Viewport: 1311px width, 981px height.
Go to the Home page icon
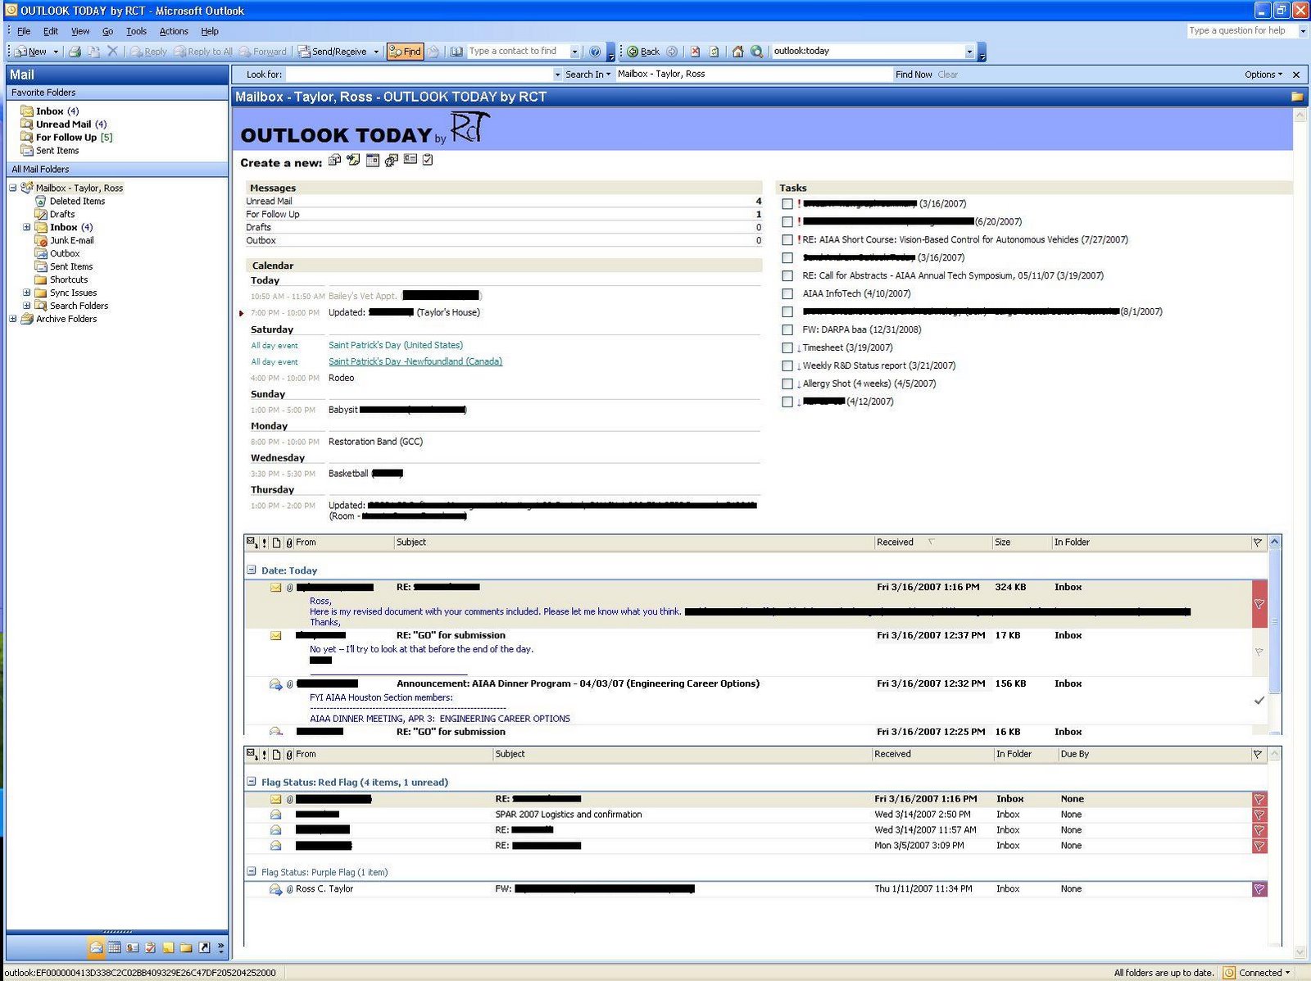(x=737, y=52)
